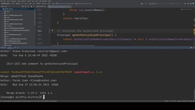The image size is (195, 110).
Task: Collapse all nodes in Project panel
Action: [28, 6]
